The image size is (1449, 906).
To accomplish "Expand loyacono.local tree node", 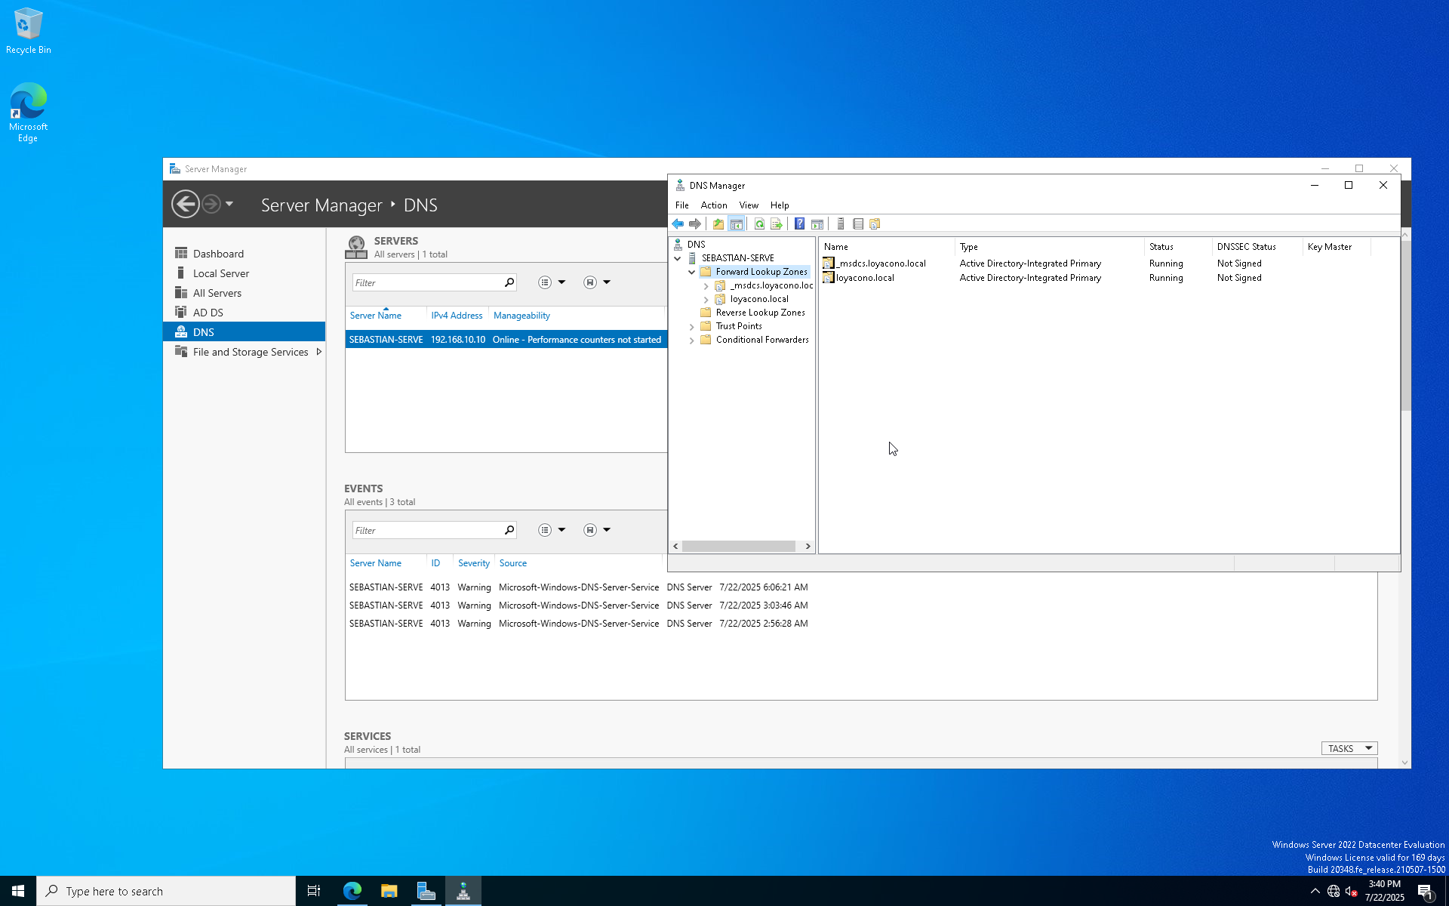I will click(706, 300).
